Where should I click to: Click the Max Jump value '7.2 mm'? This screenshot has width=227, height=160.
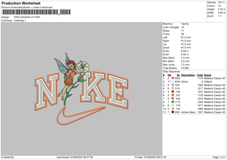coord(185,65)
